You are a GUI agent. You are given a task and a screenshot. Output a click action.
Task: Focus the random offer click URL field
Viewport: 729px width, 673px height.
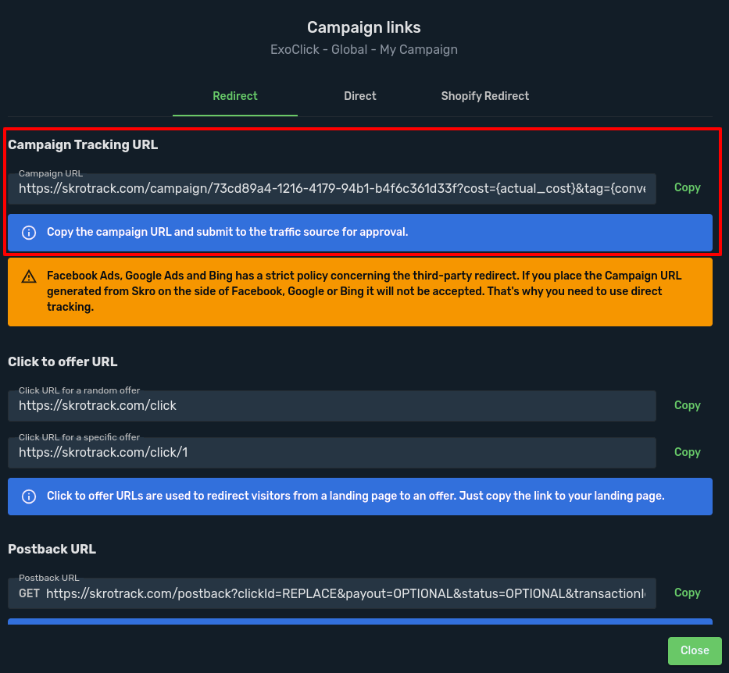coord(332,406)
